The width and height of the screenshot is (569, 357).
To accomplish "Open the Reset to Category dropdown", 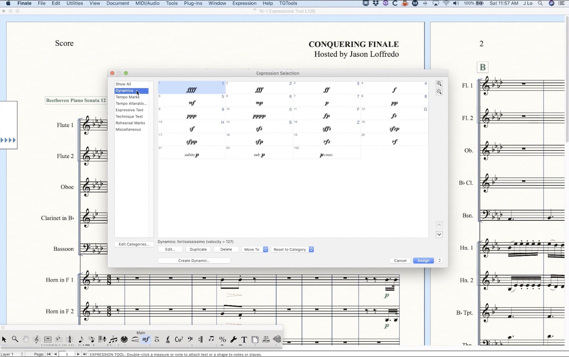I will pyautogui.click(x=292, y=249).
